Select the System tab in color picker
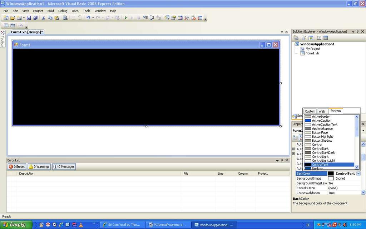The image size is (366, 229). 336,111
